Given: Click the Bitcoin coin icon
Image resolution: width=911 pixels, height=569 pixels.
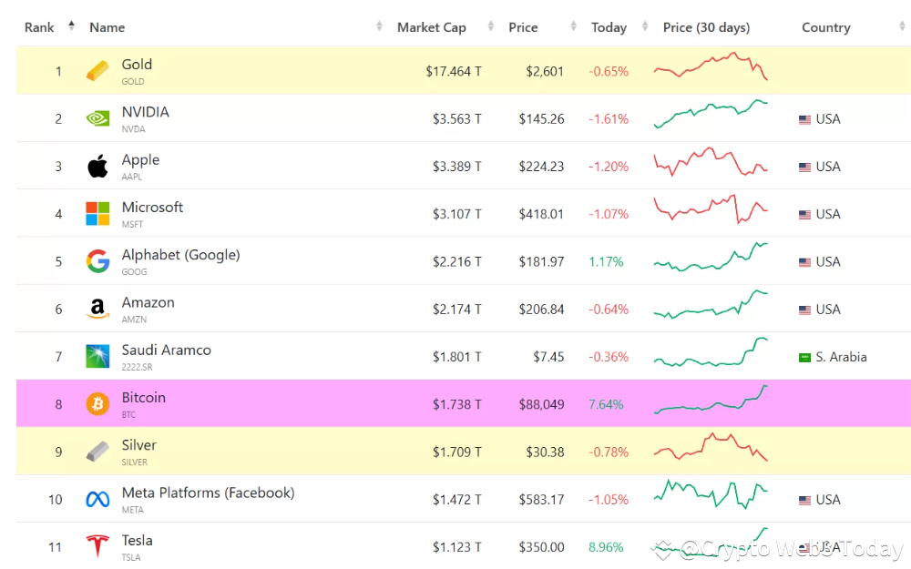Looking at the screenshot, I should (97, 403).
